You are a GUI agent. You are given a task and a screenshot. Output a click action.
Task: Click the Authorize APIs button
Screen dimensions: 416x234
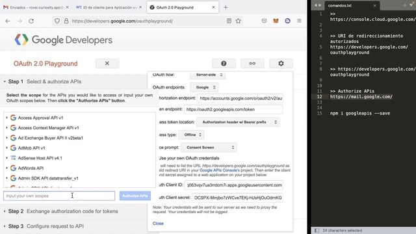135,196
